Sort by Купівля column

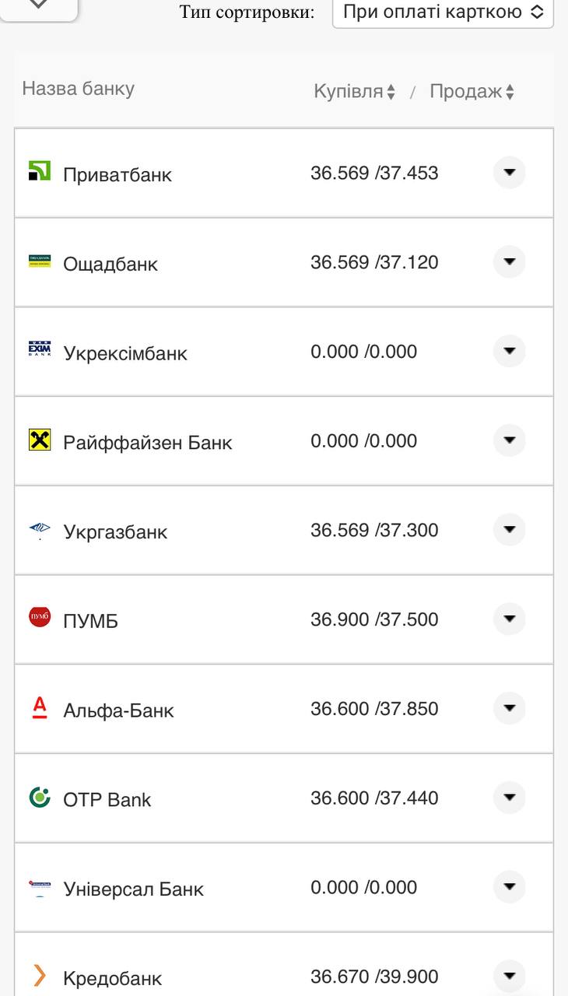(355, 92)
